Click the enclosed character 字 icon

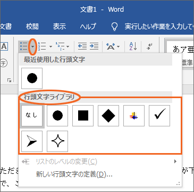pyautogui.click(x=3, y=63)
